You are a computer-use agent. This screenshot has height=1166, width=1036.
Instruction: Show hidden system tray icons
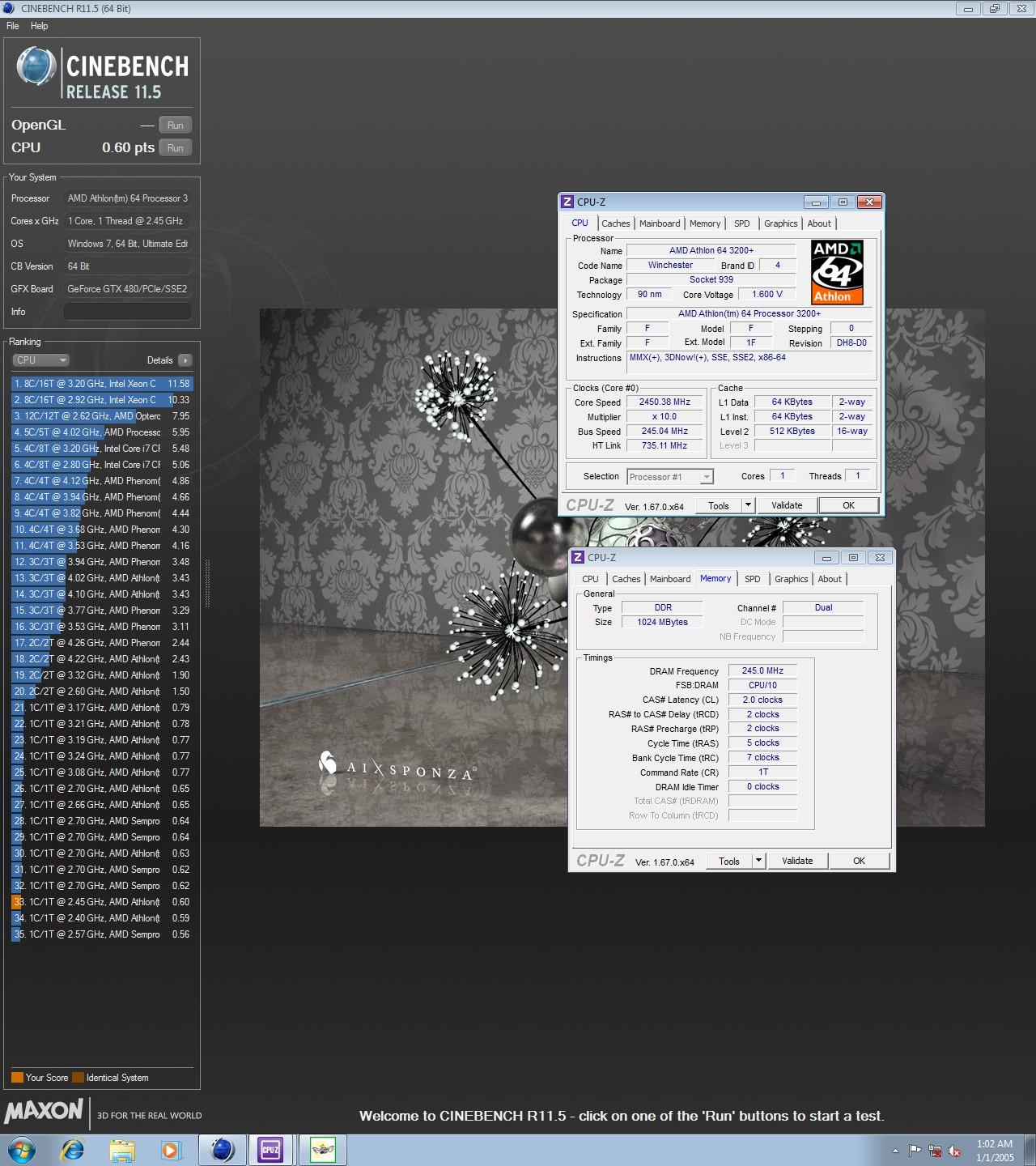[895, 1151]
